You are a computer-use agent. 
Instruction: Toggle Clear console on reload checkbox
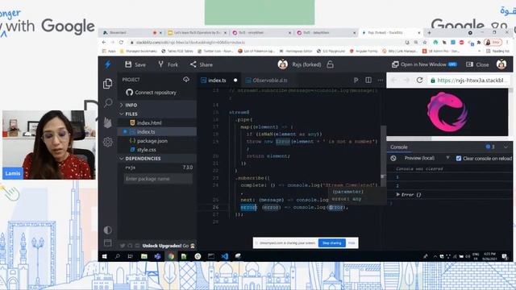(x=459, y=159)
